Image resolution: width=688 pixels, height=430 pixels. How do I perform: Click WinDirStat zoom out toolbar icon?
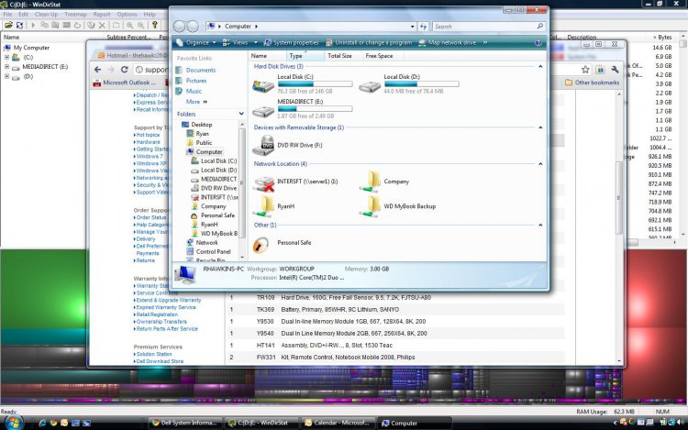pyautogui.click(x=141, y=26)
